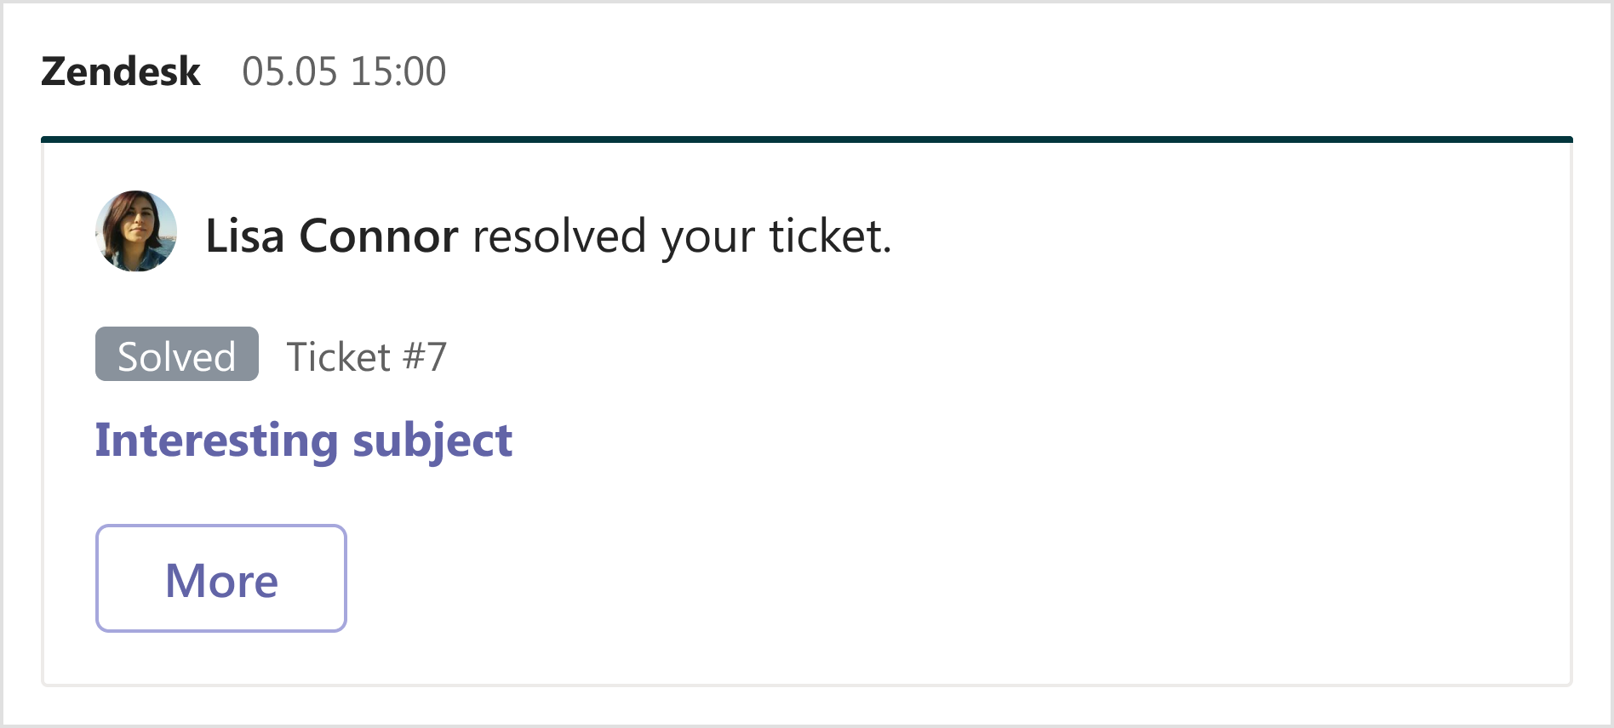Select the Ticket #7 label
1614x728 pixels.
click(x=366, y=356)
